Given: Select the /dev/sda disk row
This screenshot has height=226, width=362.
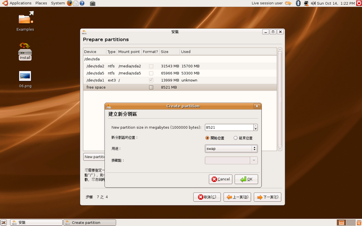Looking at the screenshot, I should [180, 59].
